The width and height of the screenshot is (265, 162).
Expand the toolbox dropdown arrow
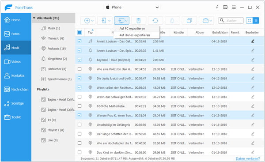tap(211, 21)
